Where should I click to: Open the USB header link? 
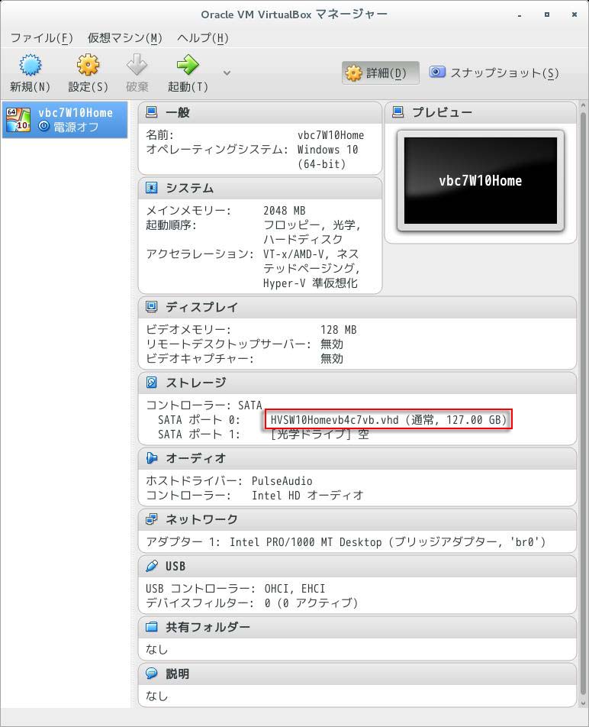tap(175, 566)
